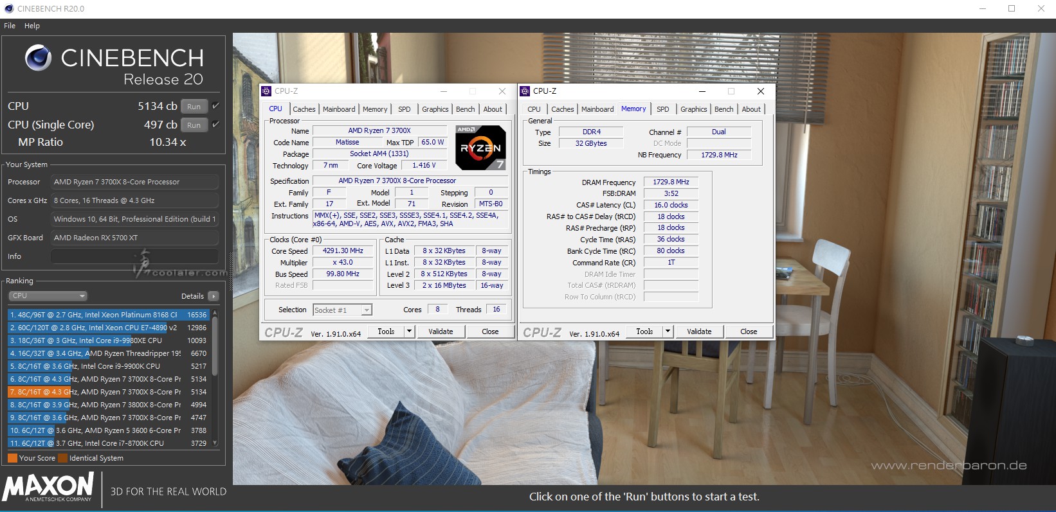
Task: Select Memory tab in right CPU-Z window
Action: [633, 109]
